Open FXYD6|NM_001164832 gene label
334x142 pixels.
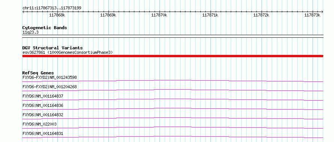pos(43,115)
